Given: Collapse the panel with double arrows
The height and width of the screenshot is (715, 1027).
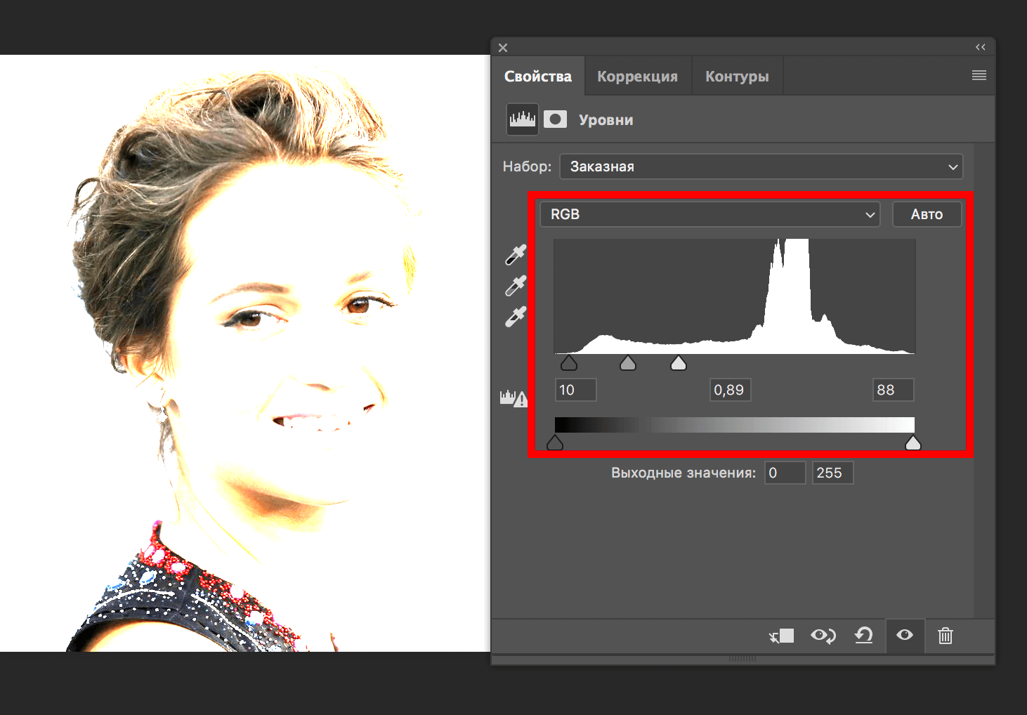Looking at the screenshot, I should pos(980,47).
